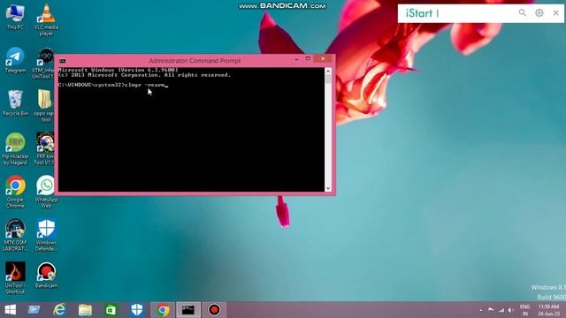Launch UniTool Shortcut icon
566x318 pixels.
15,278
